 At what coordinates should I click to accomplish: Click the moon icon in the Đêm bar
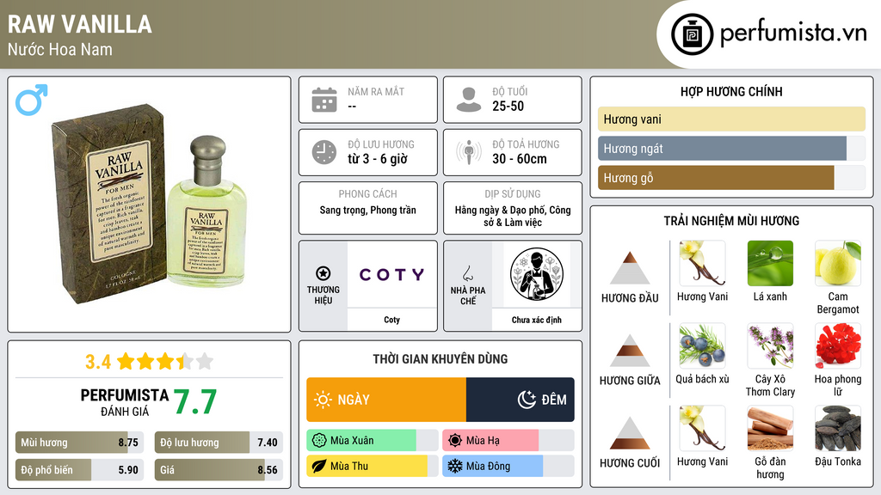click(x=527, y=400)
